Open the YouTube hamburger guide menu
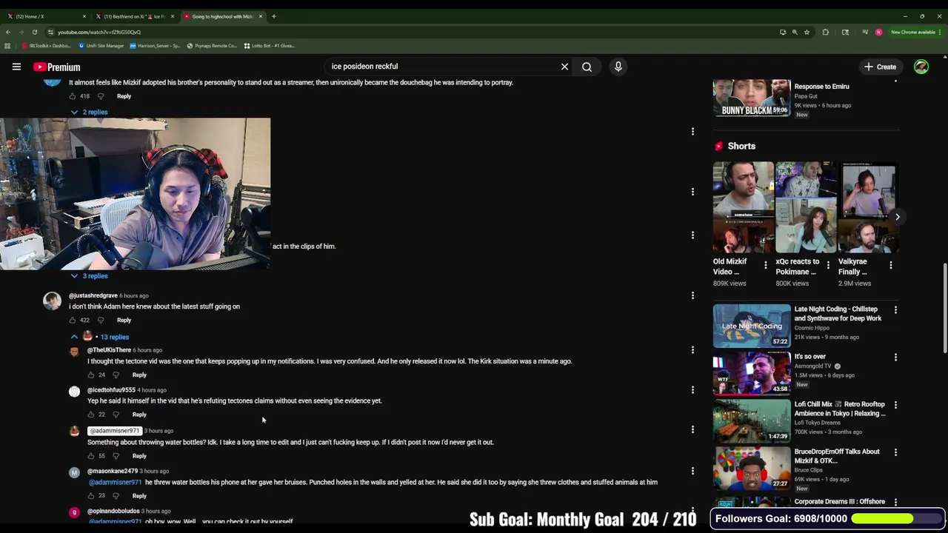This screenshot has width=948, height=533. 16,67
